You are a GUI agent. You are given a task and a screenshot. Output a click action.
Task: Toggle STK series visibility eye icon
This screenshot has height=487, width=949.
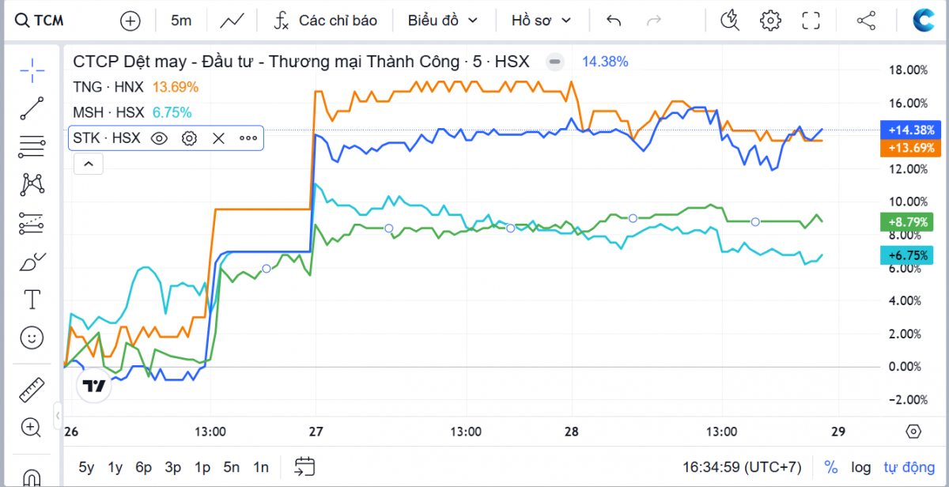pyautogui.click(x=159, y=138)
